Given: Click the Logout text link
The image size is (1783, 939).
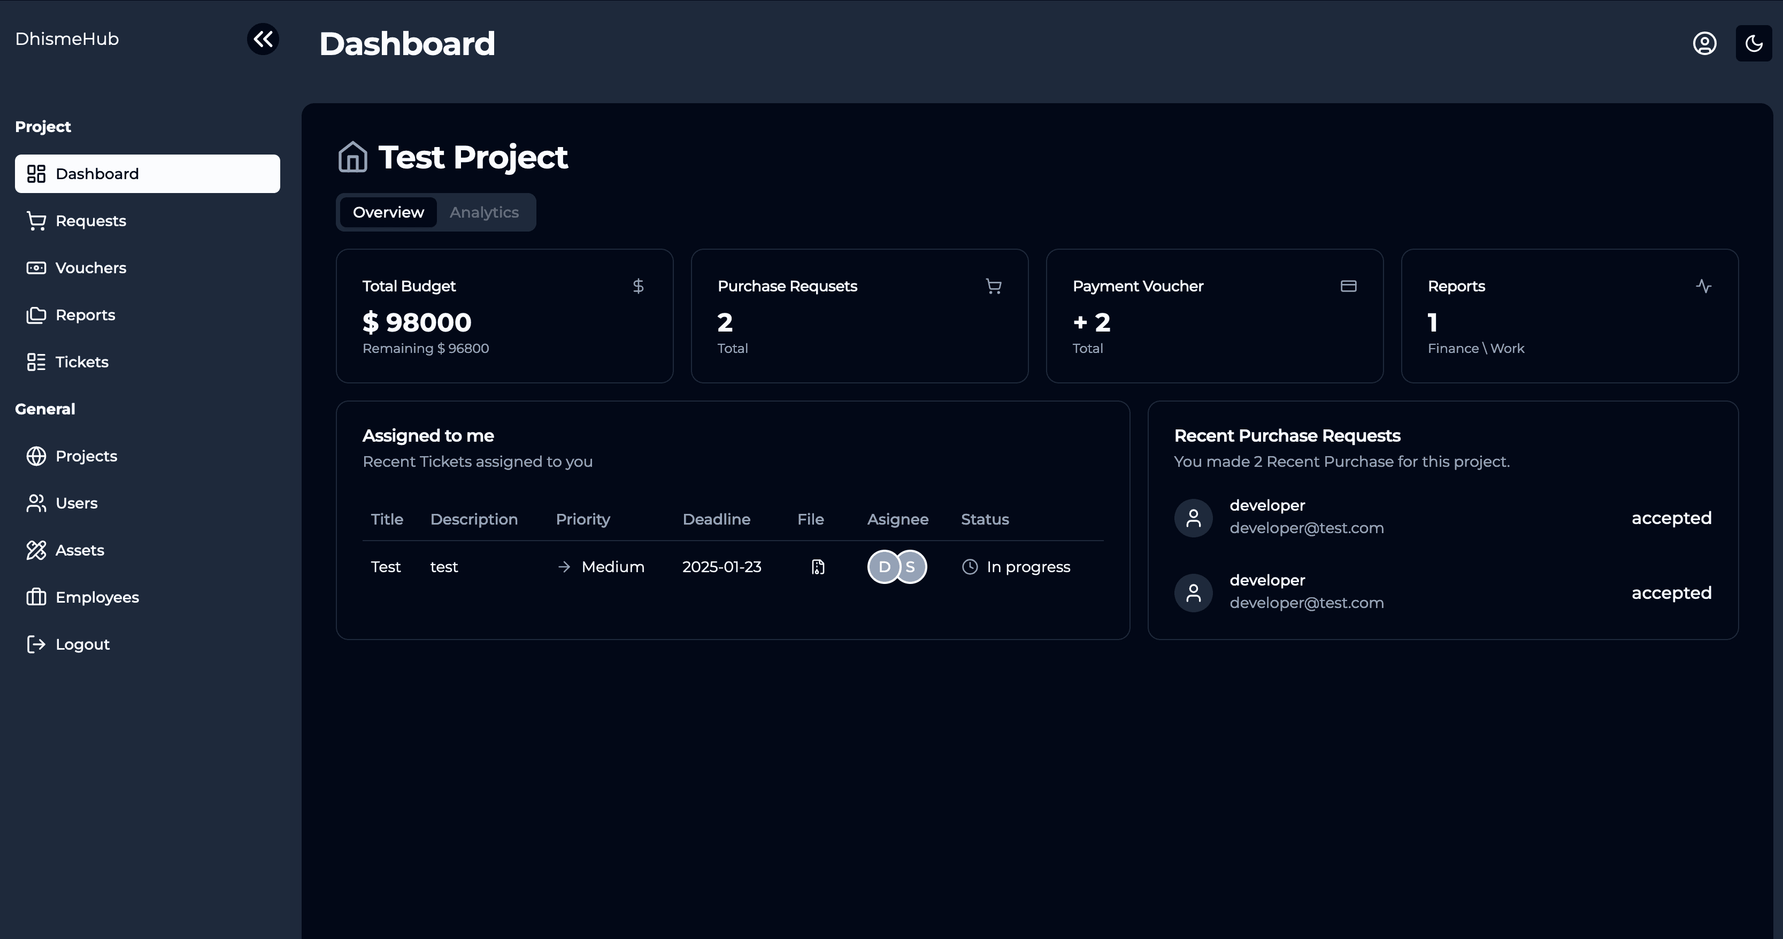Looking at the screenshot, I should (x=82, y=644).
